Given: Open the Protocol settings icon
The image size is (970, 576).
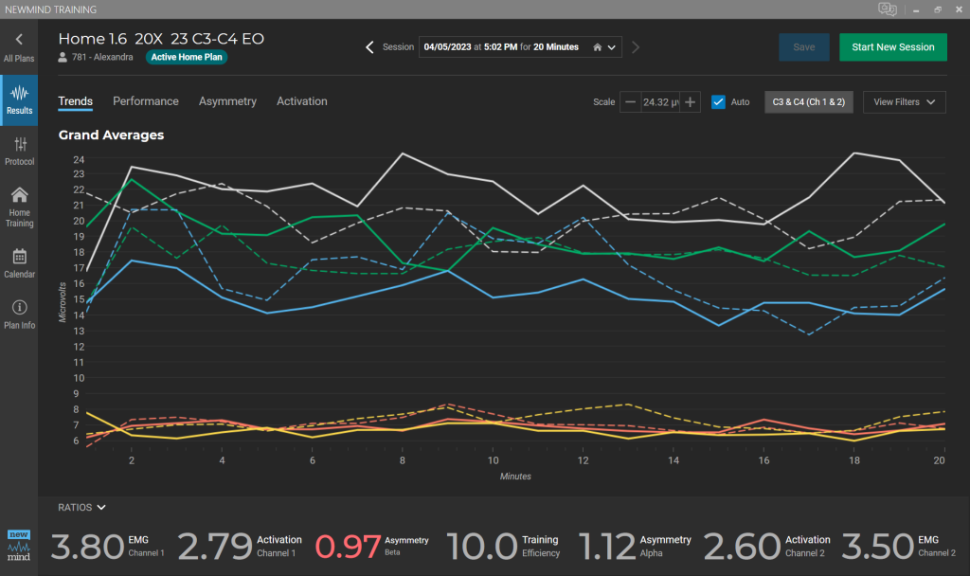Looking at the screenshot, I should click(19, 151).
